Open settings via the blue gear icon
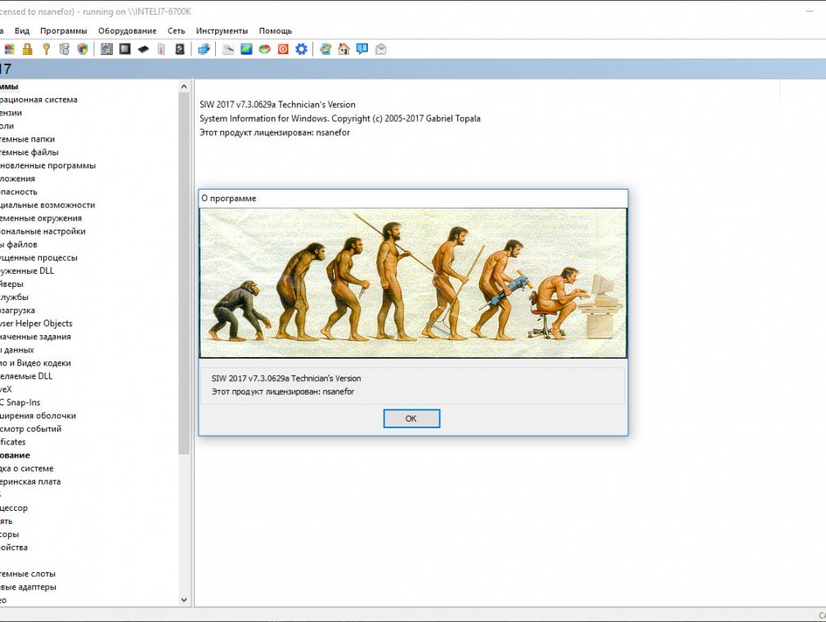The height and width of the screenshot is (622, 826). 301,50
